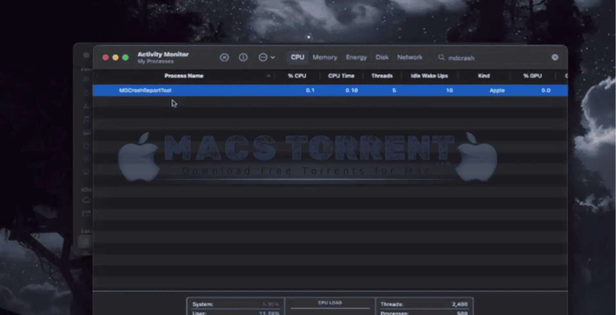The image size is (616, 315).
Task: Sort by the Process Name column header
Action: [184, 76]
